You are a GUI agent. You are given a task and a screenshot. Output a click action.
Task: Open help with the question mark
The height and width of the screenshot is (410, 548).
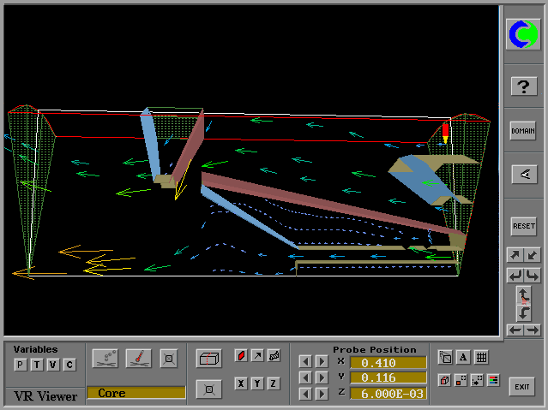pyautogui.click(x=523, y=86)
